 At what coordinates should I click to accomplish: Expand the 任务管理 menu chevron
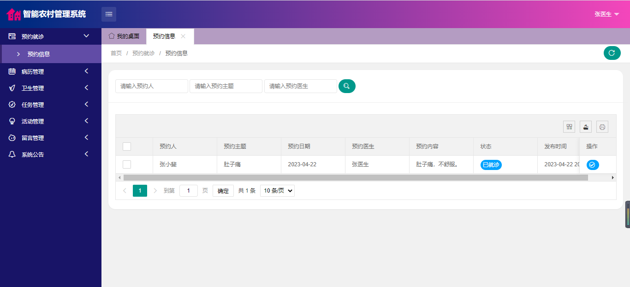point(86,105)
